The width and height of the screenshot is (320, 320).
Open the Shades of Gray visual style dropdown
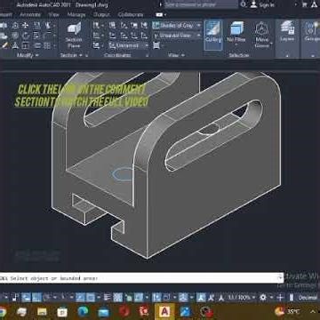(x=177, y=26)
